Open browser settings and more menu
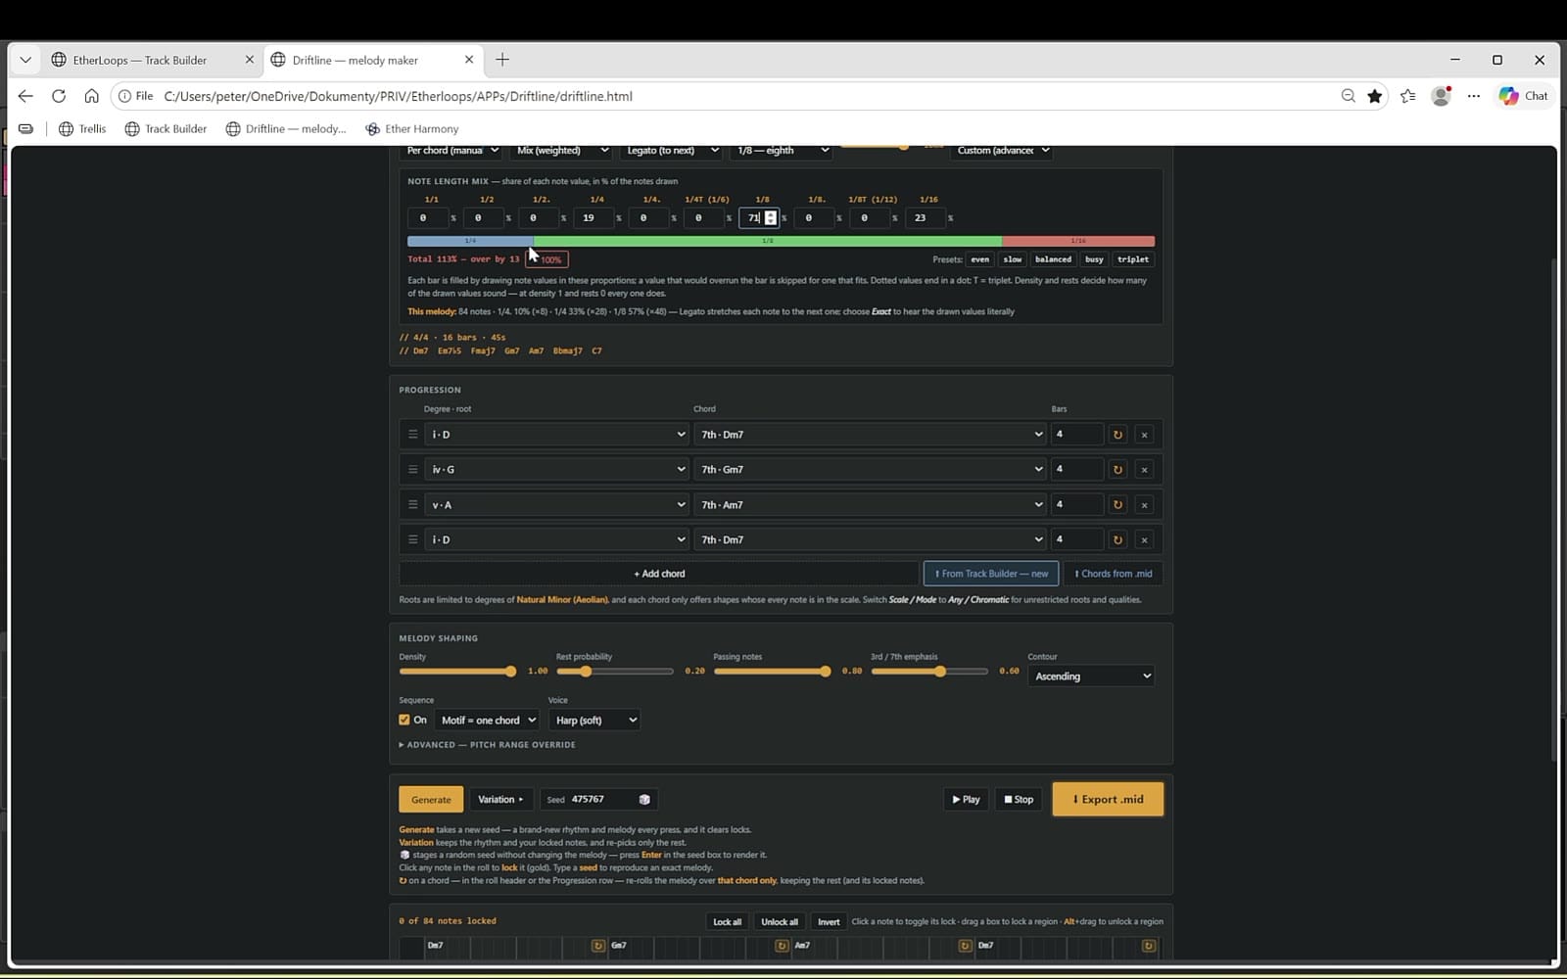The width and height of the screenshot is (1567, 979). [x=1474, y=96]
